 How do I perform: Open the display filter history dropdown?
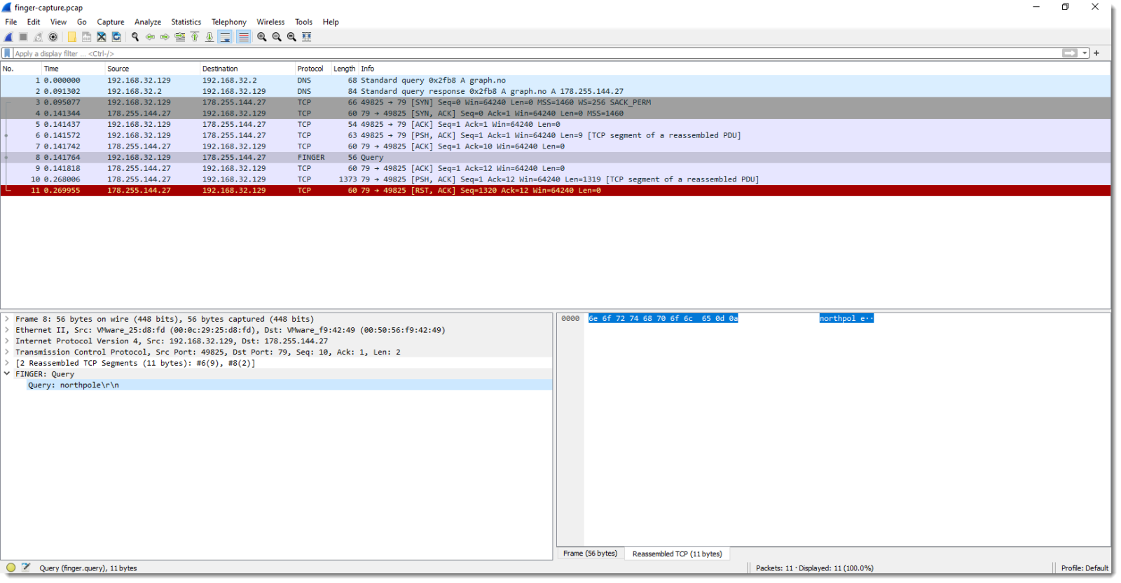pyautogui.click(x=1085, y=53)
